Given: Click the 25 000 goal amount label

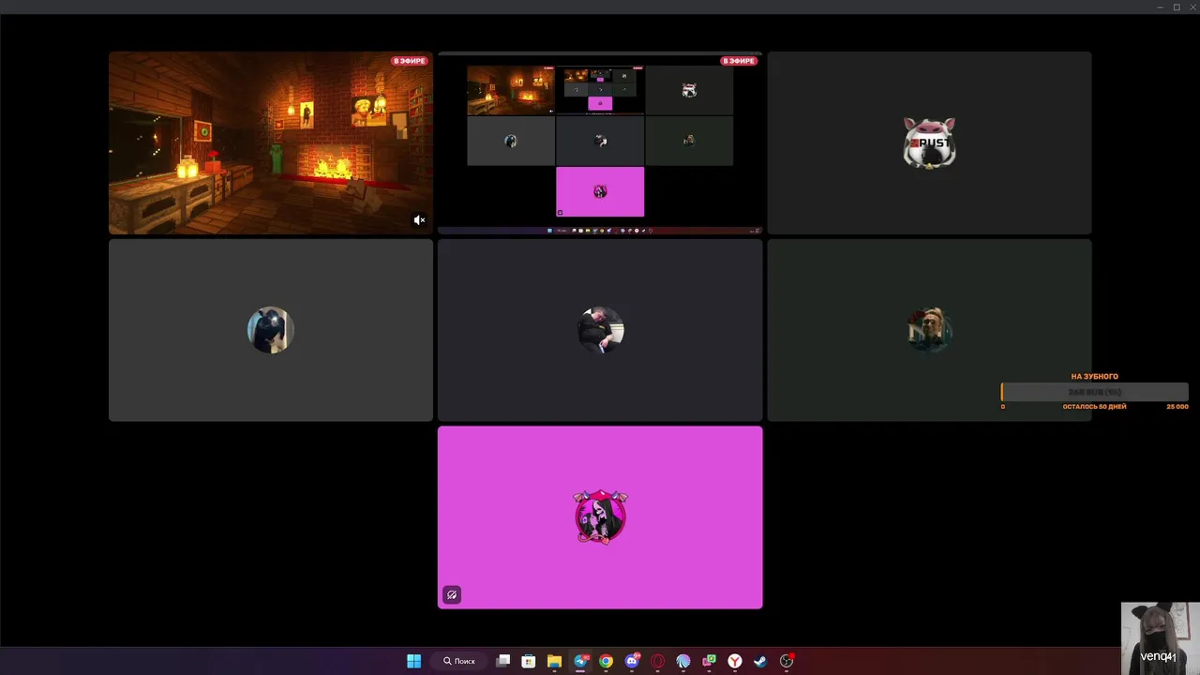Looking at the screenshot, I should pyautogui.click(x=1177, y=407).
